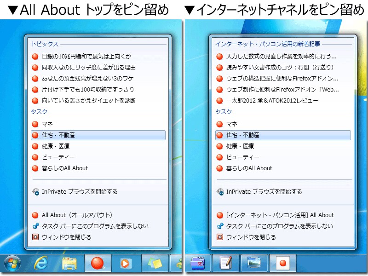Select マネー task in left jump list
Viewport: 368px width, 276px height.
pyautogui.click(x=98, y=124)
